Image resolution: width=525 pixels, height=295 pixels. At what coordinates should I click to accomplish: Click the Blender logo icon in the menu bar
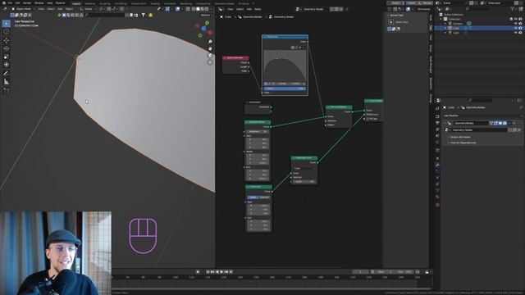[x=3, y=3]
